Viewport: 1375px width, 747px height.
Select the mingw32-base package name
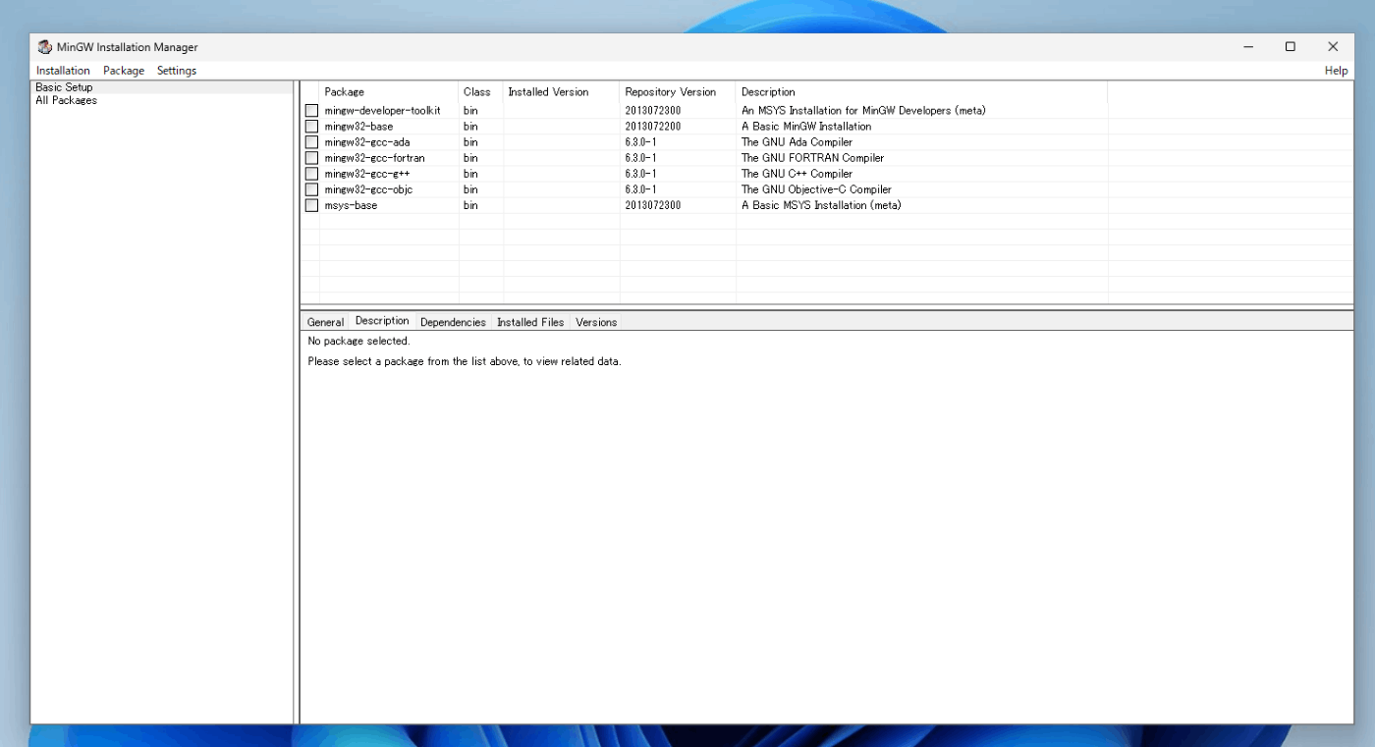click(358, 127)
